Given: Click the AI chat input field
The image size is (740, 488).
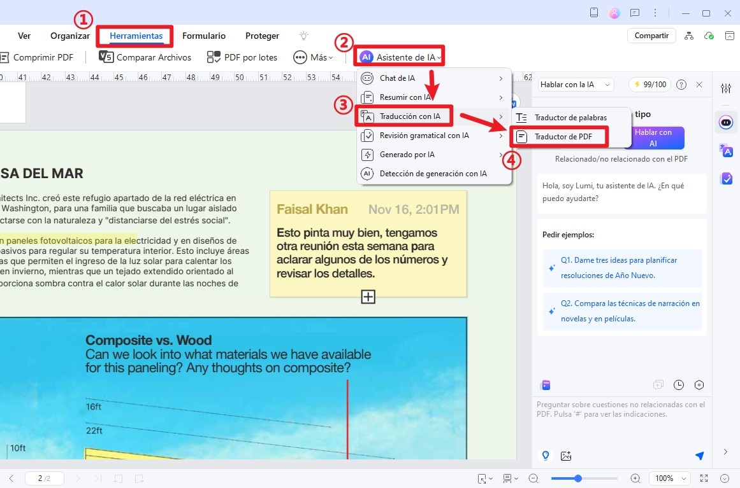Looking at the screenshot, I should point(621,422).
